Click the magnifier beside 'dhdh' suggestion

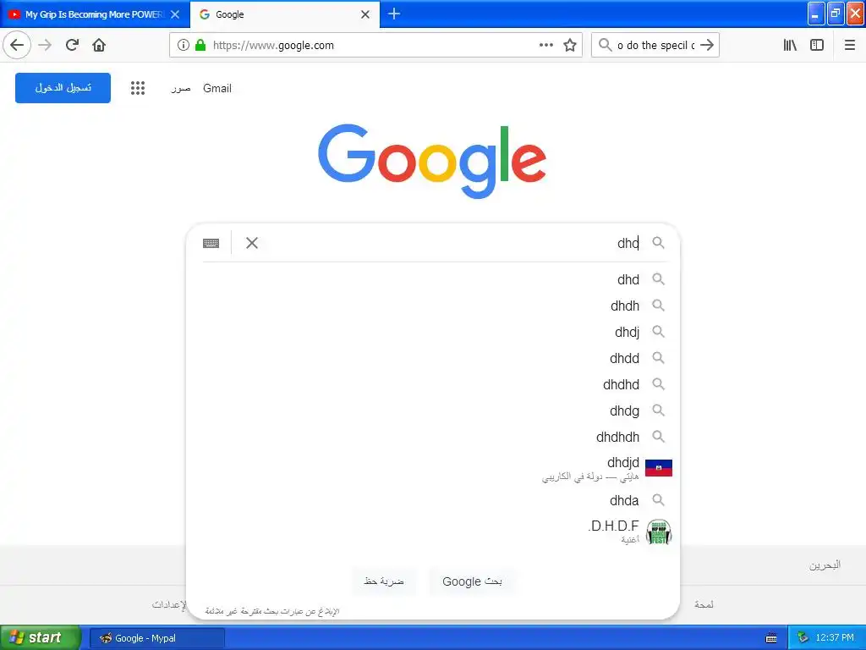pos(658,305)
